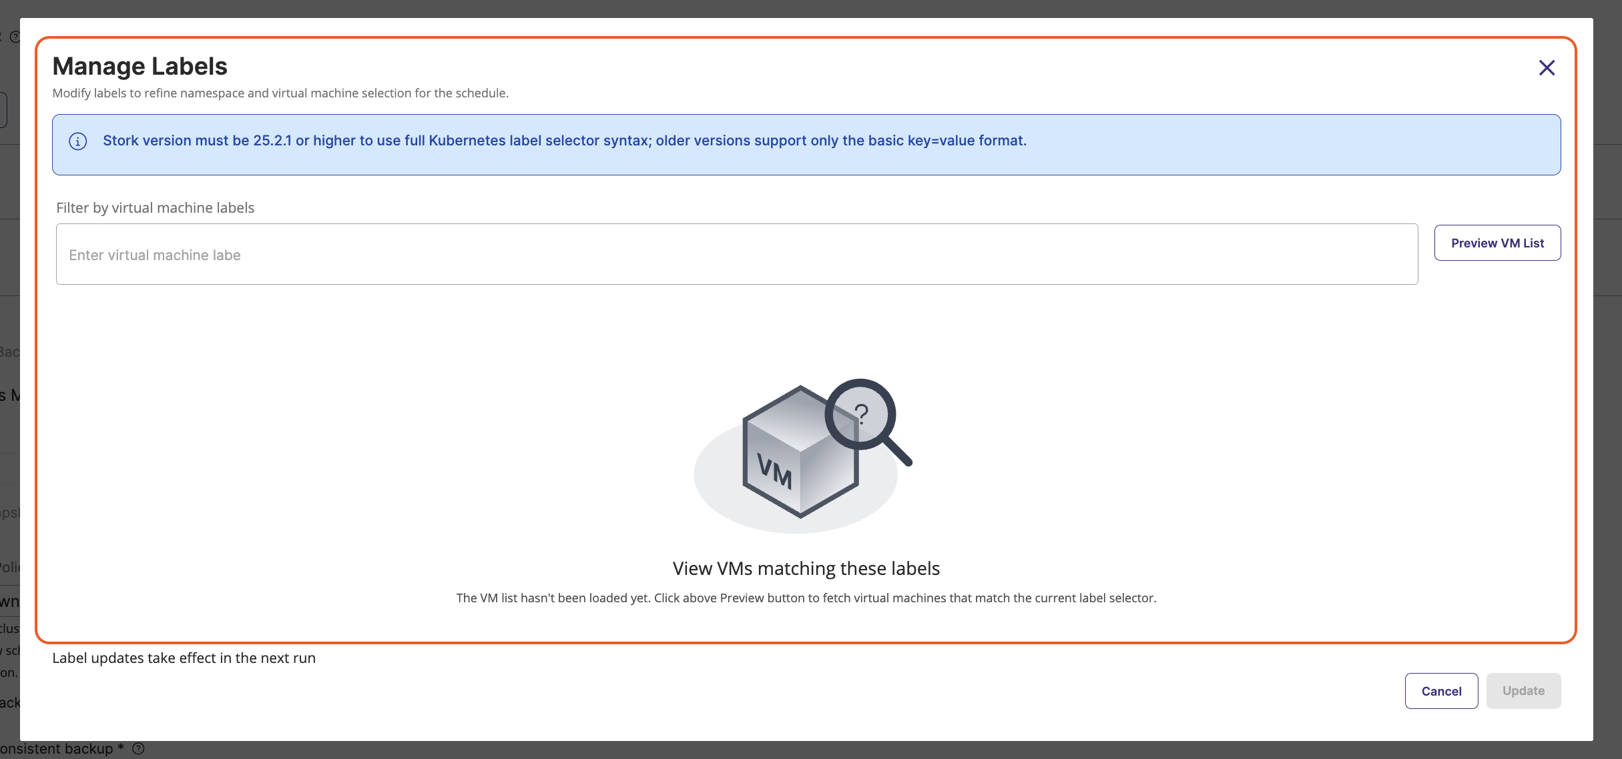Click the help icon at top-left edge
This screenshot has height=759, width=1622.
pyautogui.click(x=15, y=37)
